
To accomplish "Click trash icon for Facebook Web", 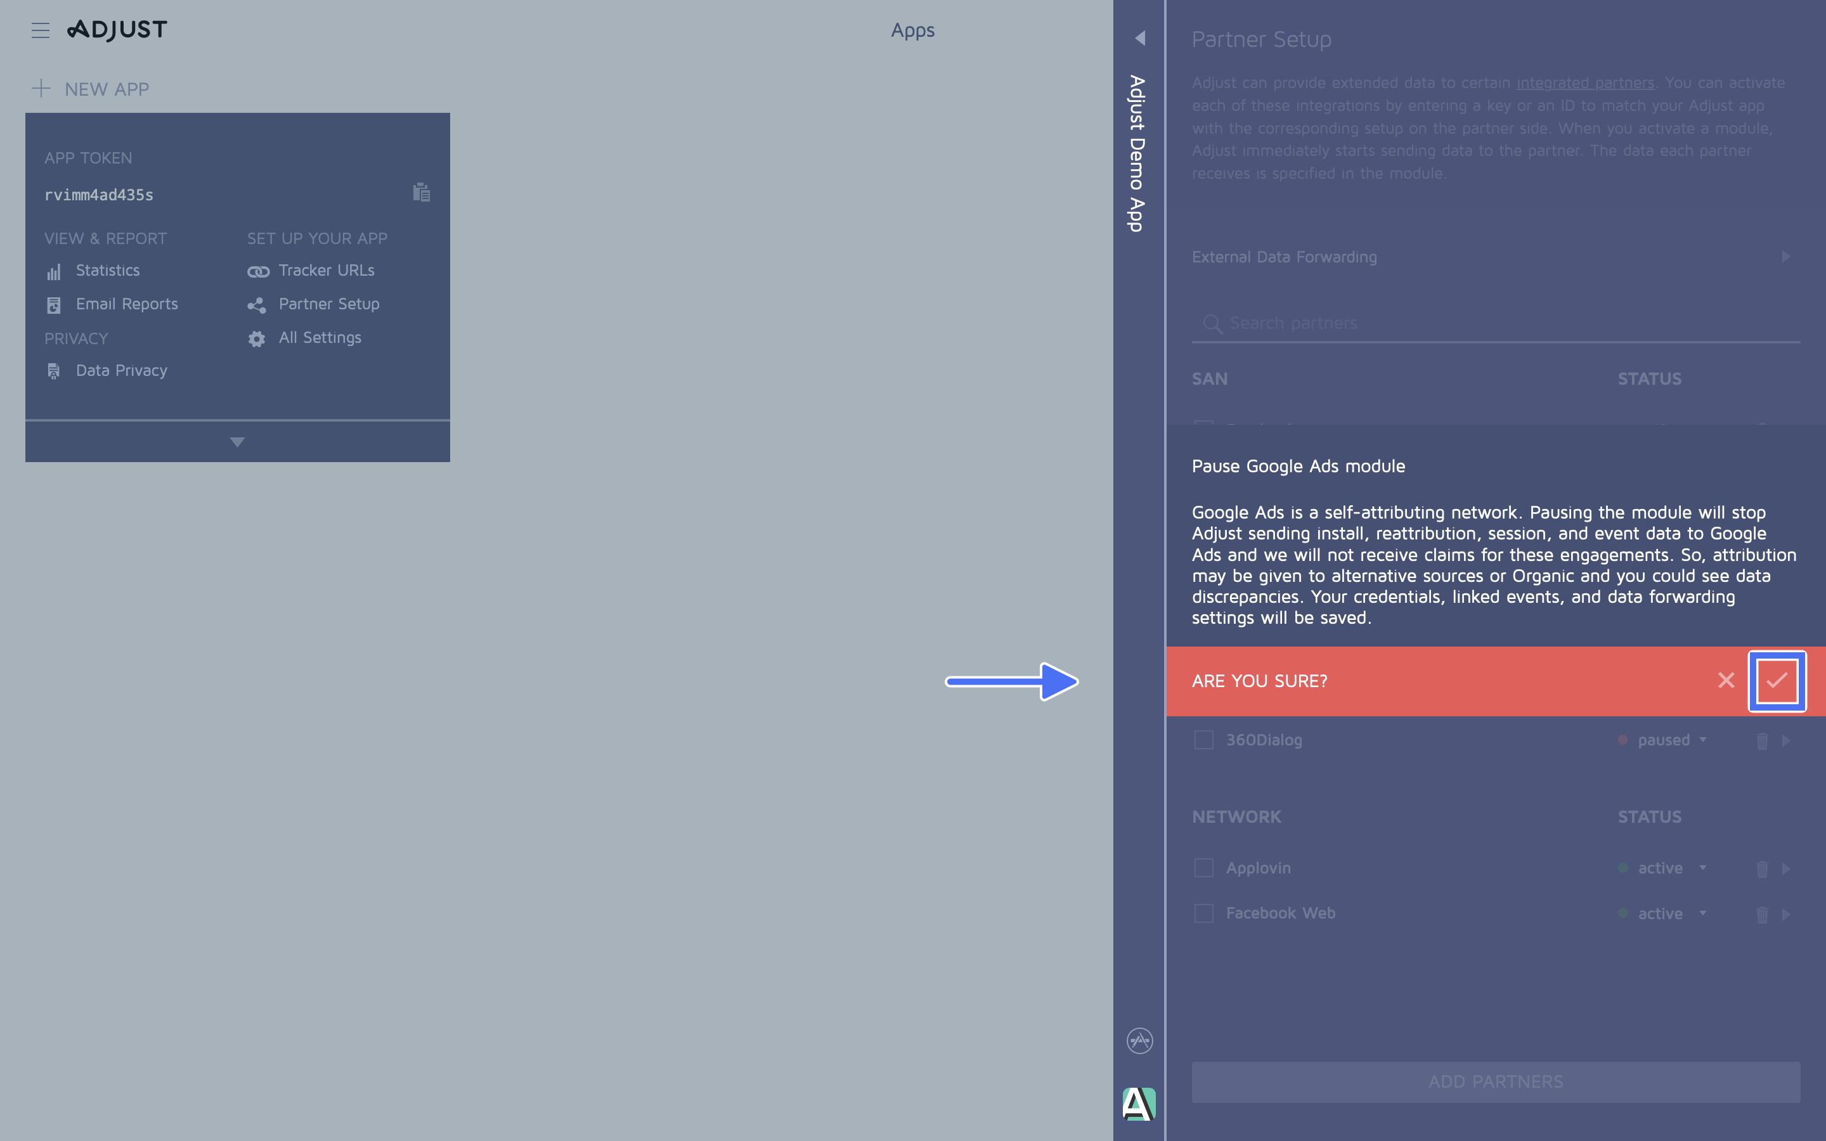I will (1762, 915).
